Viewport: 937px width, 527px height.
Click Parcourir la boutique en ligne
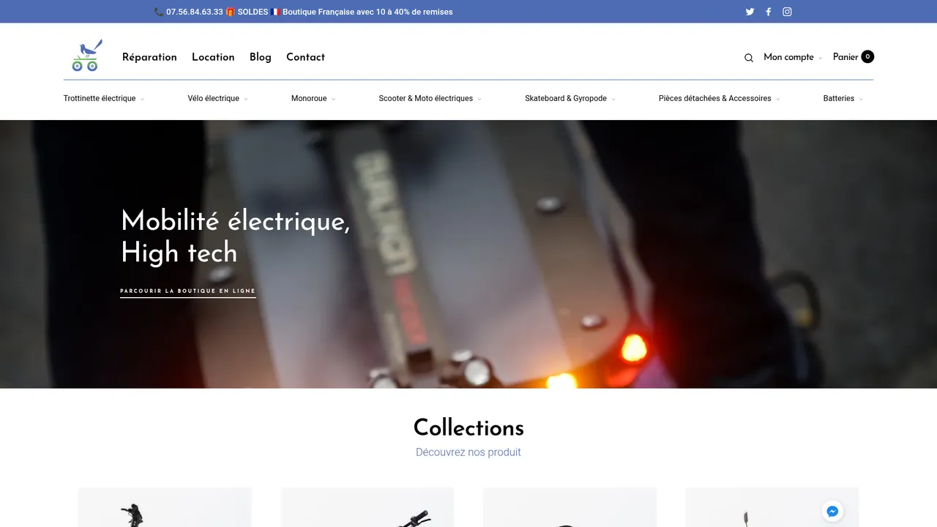pyautogui.click(x=188, y=291)
